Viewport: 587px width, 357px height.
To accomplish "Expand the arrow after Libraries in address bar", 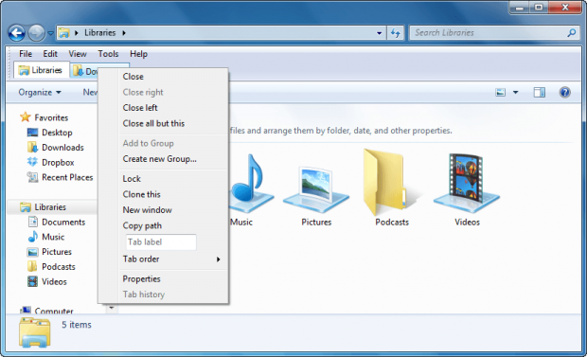I will [124, 33].
